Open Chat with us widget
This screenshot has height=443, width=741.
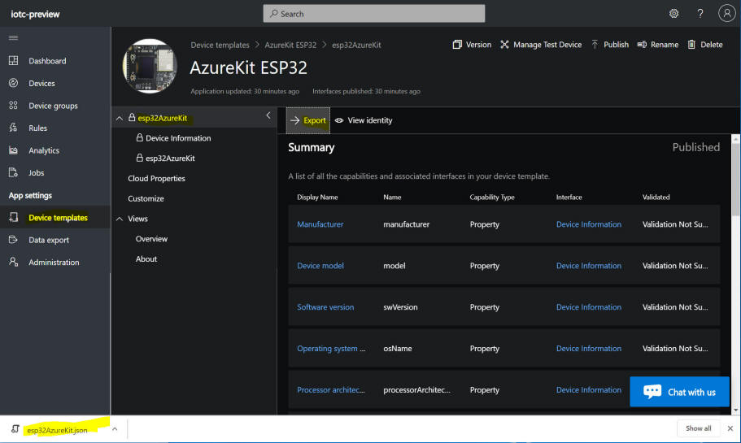click(x=679, y=392)
